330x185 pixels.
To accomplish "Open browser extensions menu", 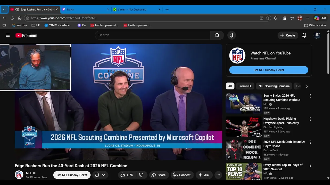I will tap(276, 18).
